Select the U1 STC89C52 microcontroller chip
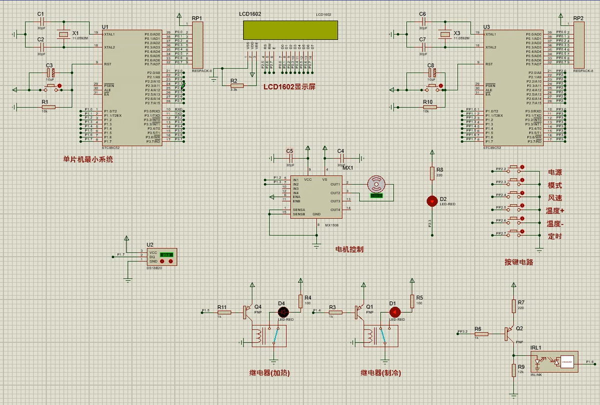This screenshot has width=600, height=405. coord(132,87)
